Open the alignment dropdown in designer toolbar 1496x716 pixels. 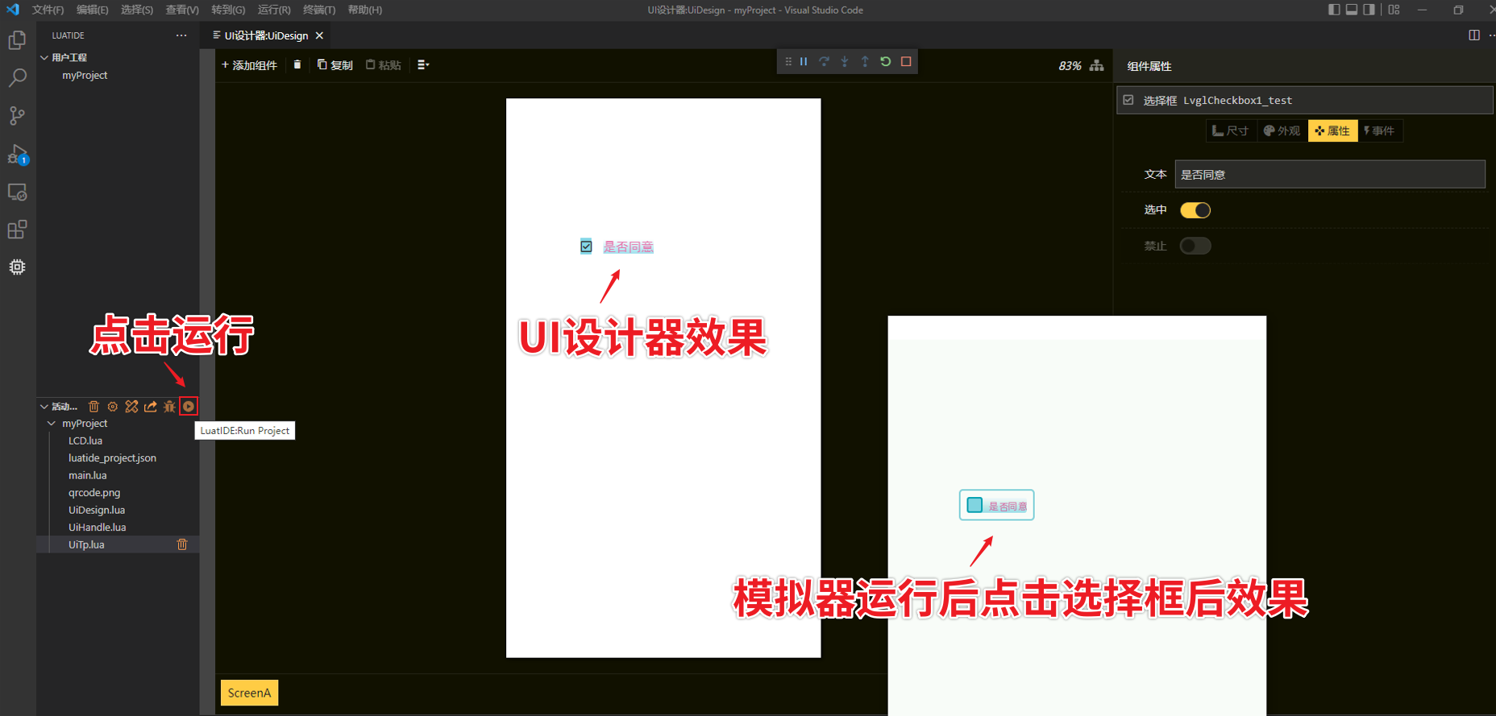click(x=423, y=65)
